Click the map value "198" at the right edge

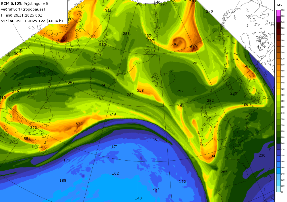pyautogui.click(x=262, y=64)
